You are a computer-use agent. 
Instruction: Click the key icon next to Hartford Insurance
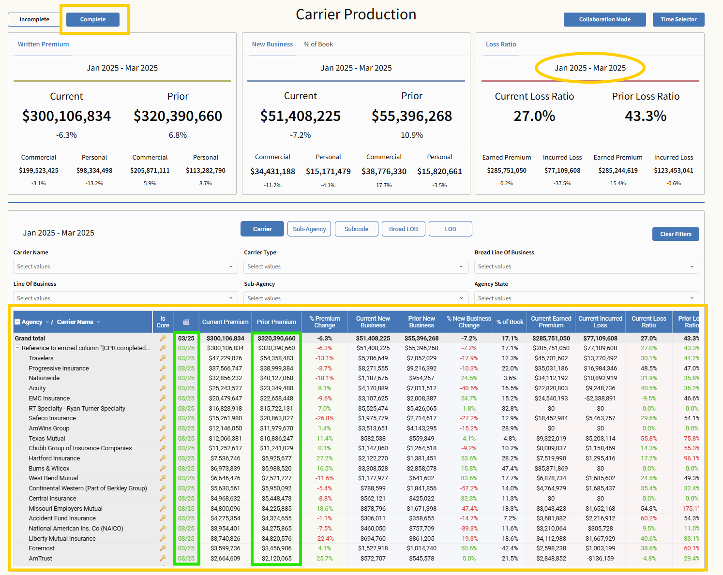[163, 458]
